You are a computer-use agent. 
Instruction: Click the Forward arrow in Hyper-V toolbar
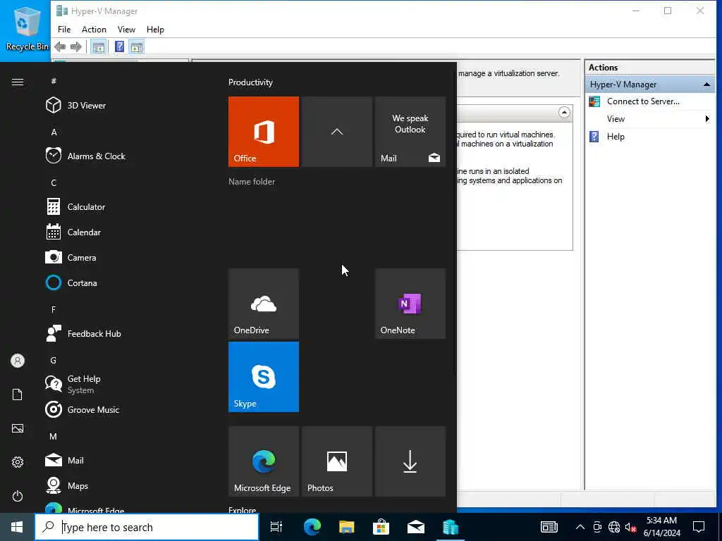[76, 46]
